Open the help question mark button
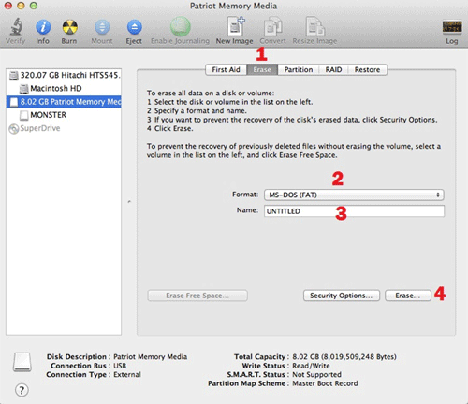Screen dimensions: 468x404 (22, 390)
